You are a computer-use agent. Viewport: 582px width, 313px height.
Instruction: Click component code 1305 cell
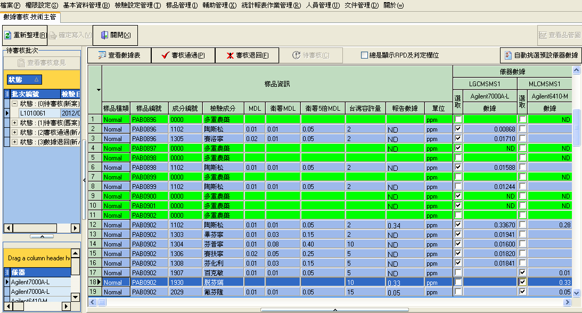click(x=186, y=139)
